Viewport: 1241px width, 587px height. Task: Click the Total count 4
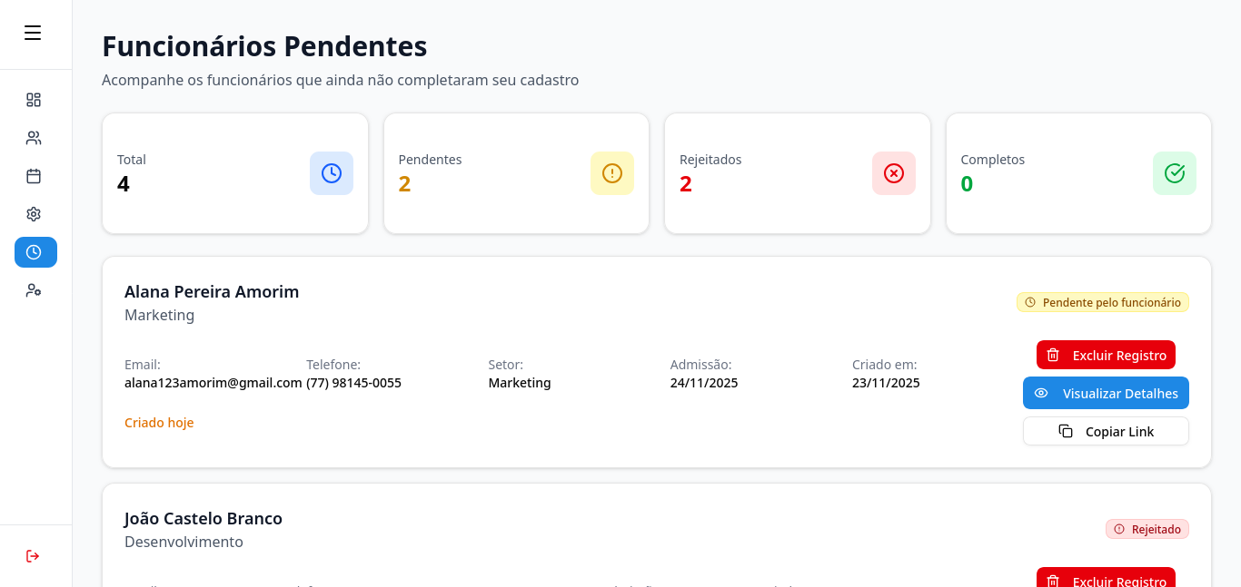[x=124, y=184]
